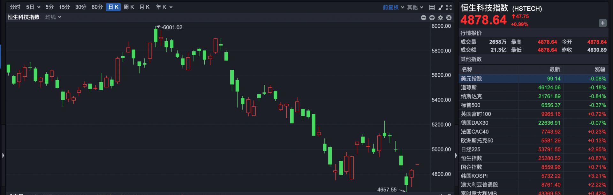Open the 其他 dropdown menu
Viewport: 613px width, 195px height.
[x=415, y=7]
